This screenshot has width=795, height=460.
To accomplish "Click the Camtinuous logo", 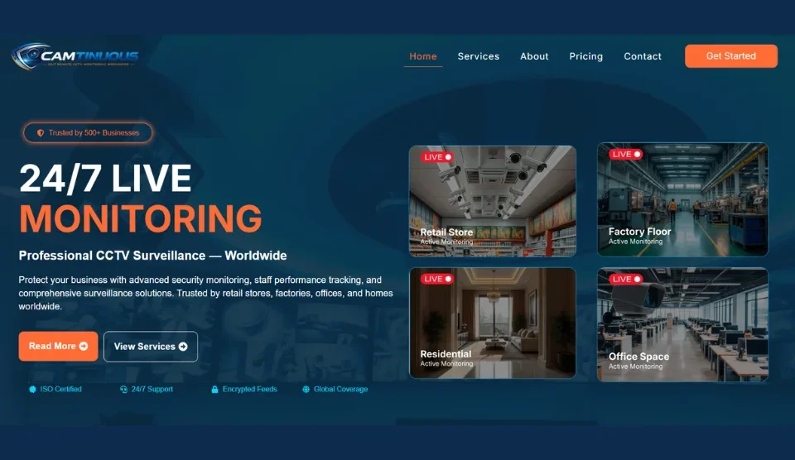I will [x=75, y=56].
